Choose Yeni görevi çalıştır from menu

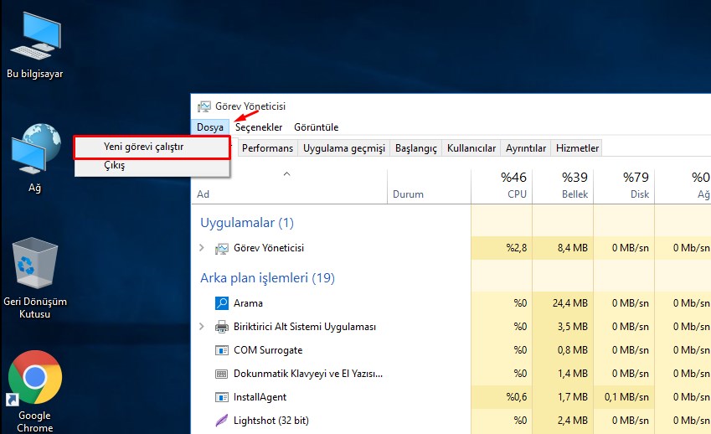click(x=144, y=147)
